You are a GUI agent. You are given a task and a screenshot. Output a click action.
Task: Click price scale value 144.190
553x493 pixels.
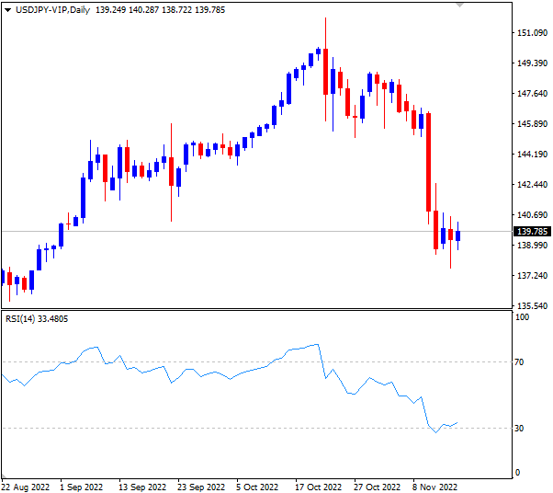[532, 155]
